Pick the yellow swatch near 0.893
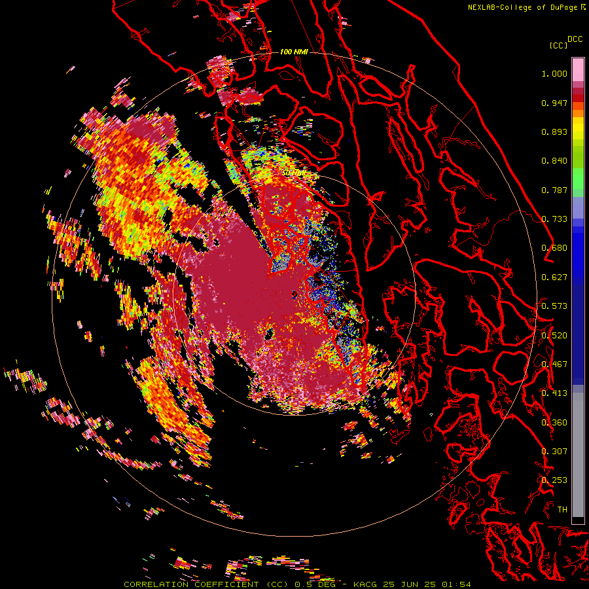This screenshot has width=589, height=589. coord(578,128)
